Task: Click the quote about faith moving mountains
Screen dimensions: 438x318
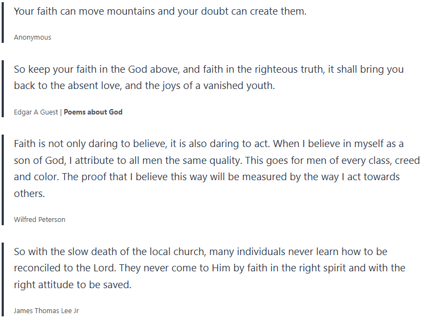Action: pos(160,11)
